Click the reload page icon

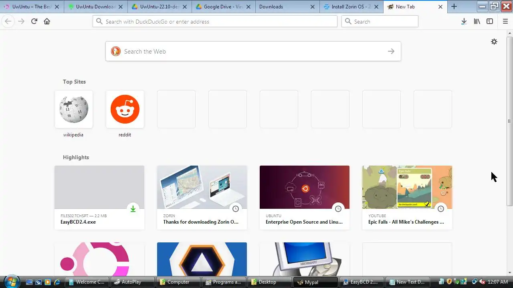pos(34,21)
